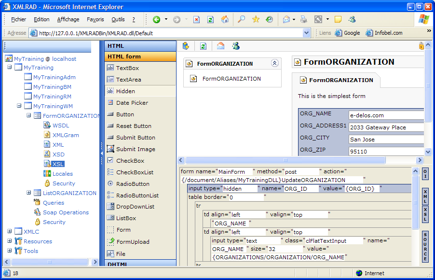435x280 pixels.
Task: Select the Date Picker component icon
Action: (110, 103)
